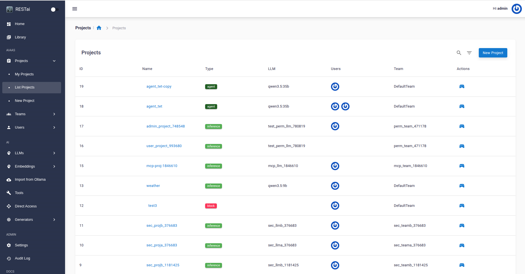Click the RESTai logo icon
Screen dimensions: 525x274
9,9
